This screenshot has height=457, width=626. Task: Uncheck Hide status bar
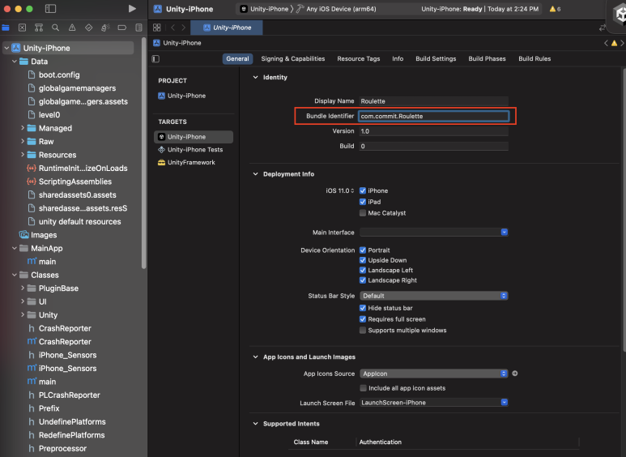tap(363, 308)
